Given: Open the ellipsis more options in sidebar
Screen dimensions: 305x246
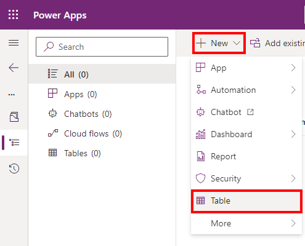Looking at the screenshot, I should click(12, 95).
